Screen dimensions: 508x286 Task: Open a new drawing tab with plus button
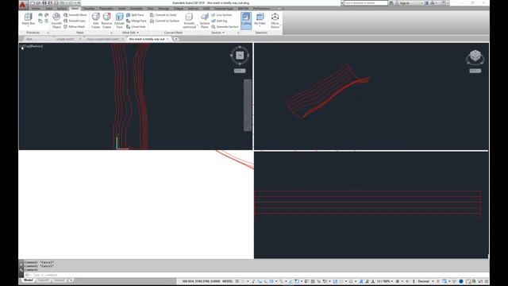pyautogui.click(x=176, y=39)
